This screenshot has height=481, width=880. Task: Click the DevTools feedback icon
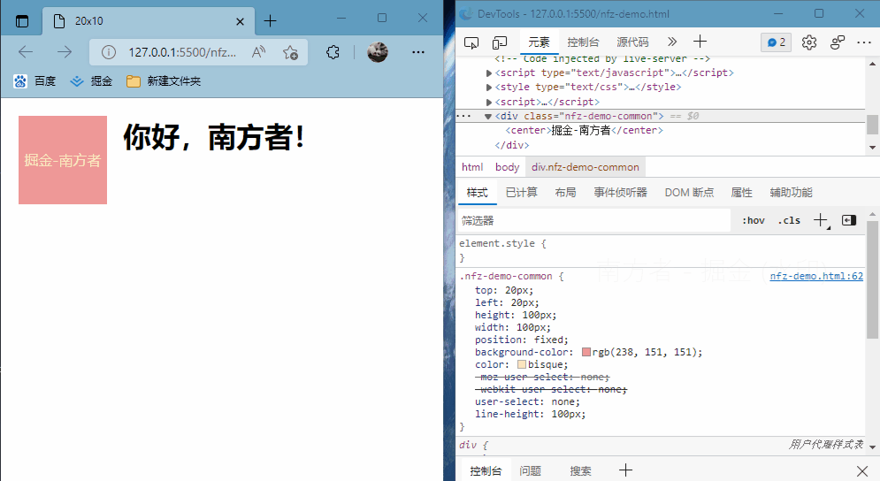838,42
